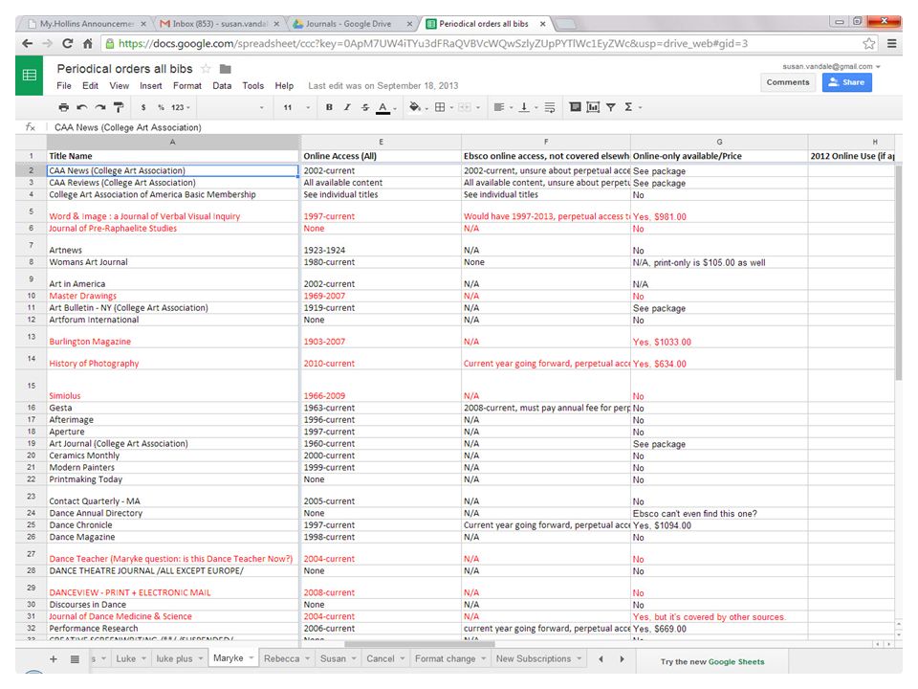
Task: Star this spreadsheet
Action: [x=207, y=69]
